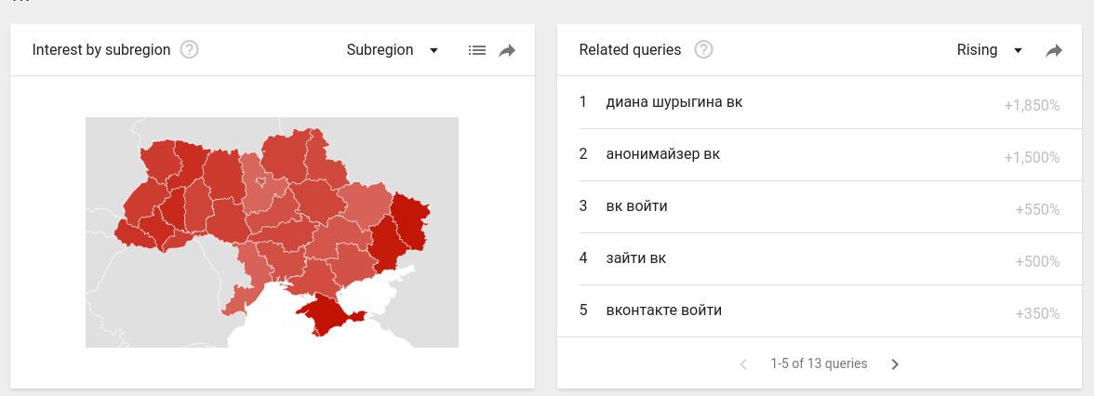This screenshot has width=1094, height=396.
Task: Click the Related queries title
Action: coord(630,50)
